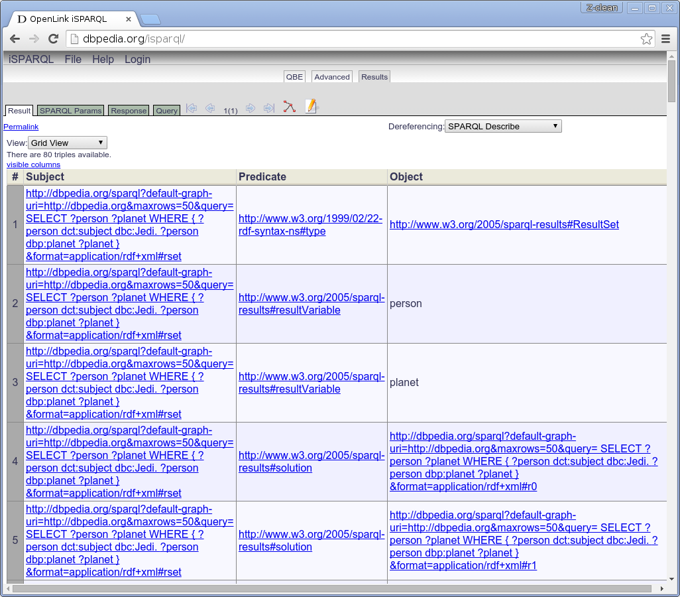
Task: Open the red graph visualization icon
Action: pyautogui.click(x=290, y=107)
